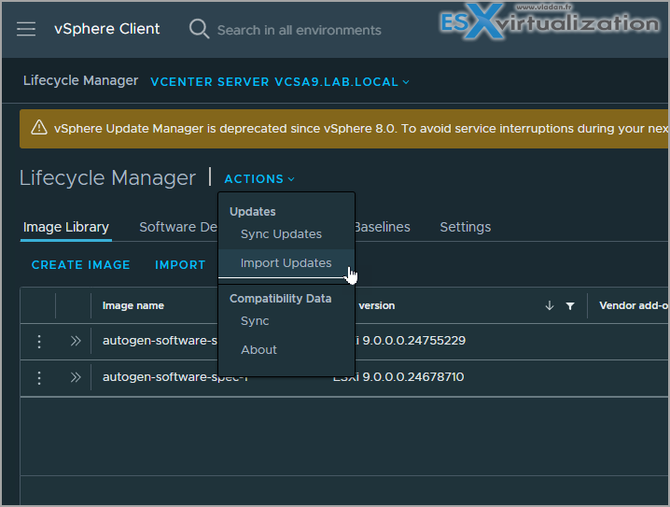This screenshot has width=670, height=507.
Task: Switch to the Software Depot tab
Action: click(x=178, y=227)
